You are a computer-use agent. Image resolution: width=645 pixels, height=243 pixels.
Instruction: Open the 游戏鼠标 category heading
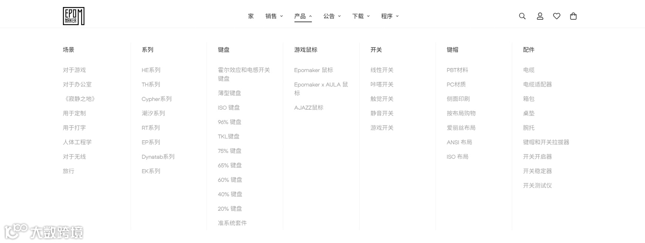(x=306, y=50)
